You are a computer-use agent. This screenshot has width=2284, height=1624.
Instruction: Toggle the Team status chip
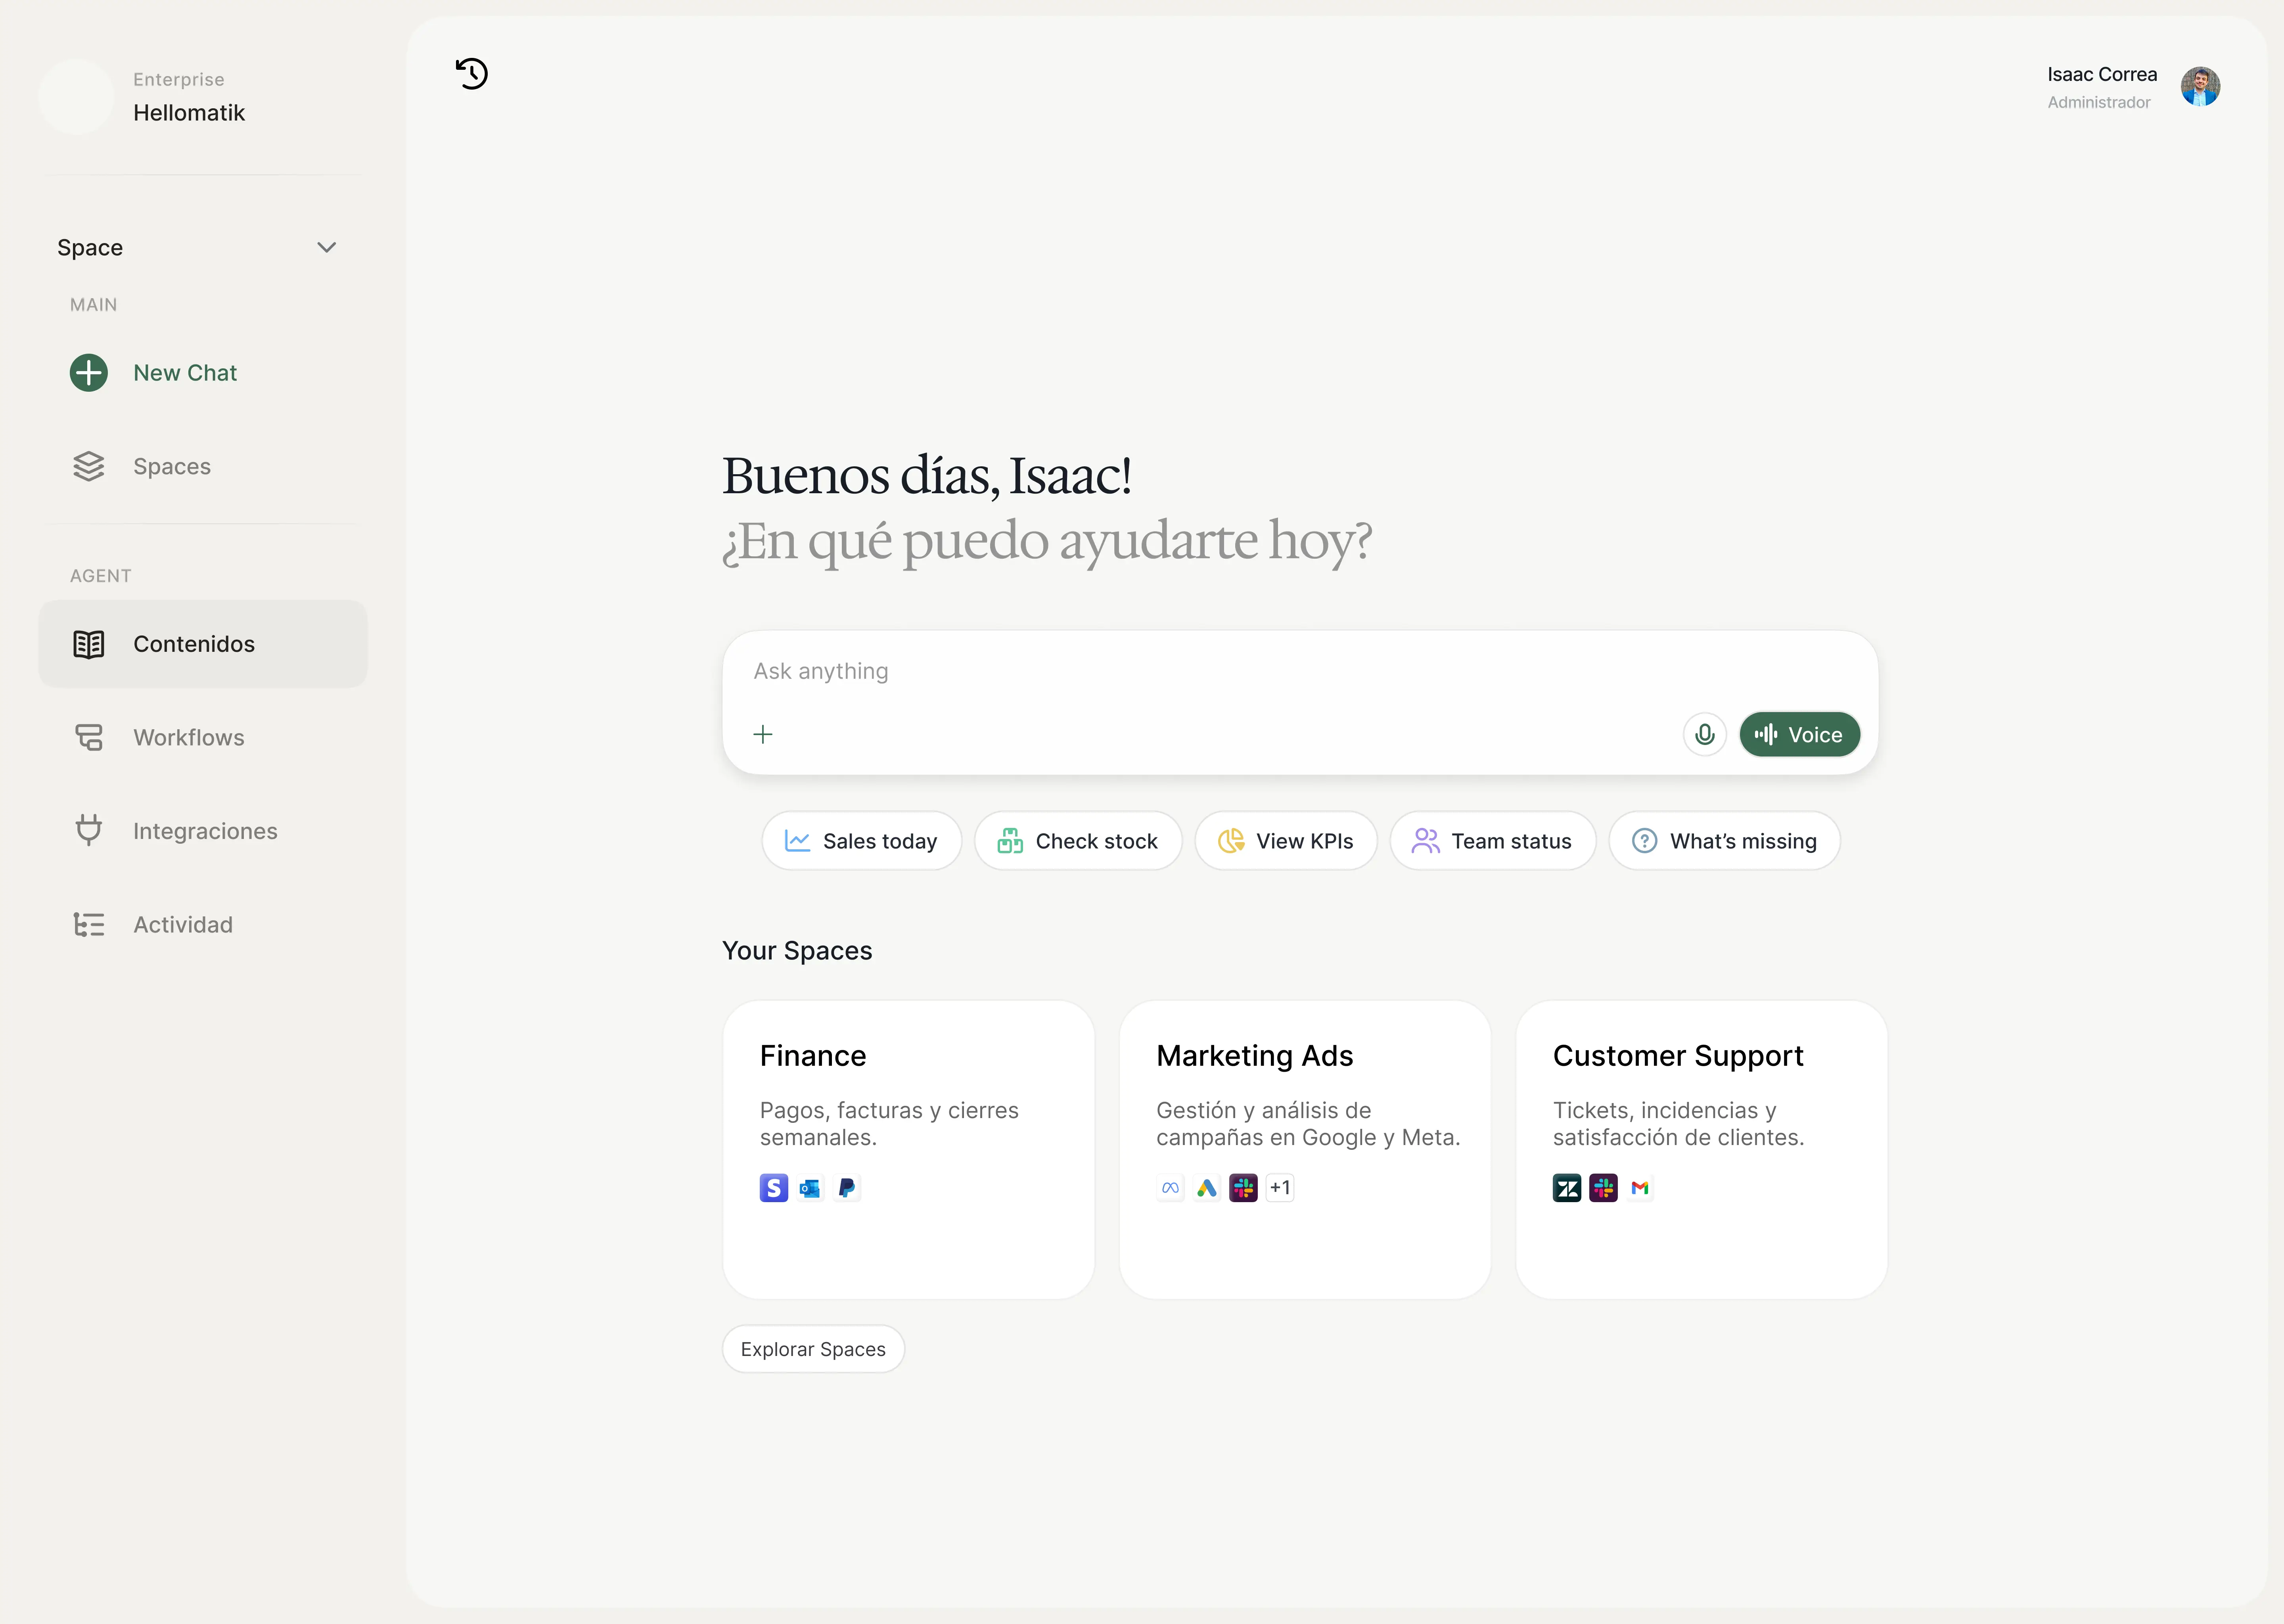click(x=1492, y=840)
